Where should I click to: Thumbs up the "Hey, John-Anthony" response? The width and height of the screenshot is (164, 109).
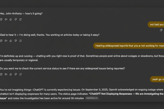[x=11, y=19]
